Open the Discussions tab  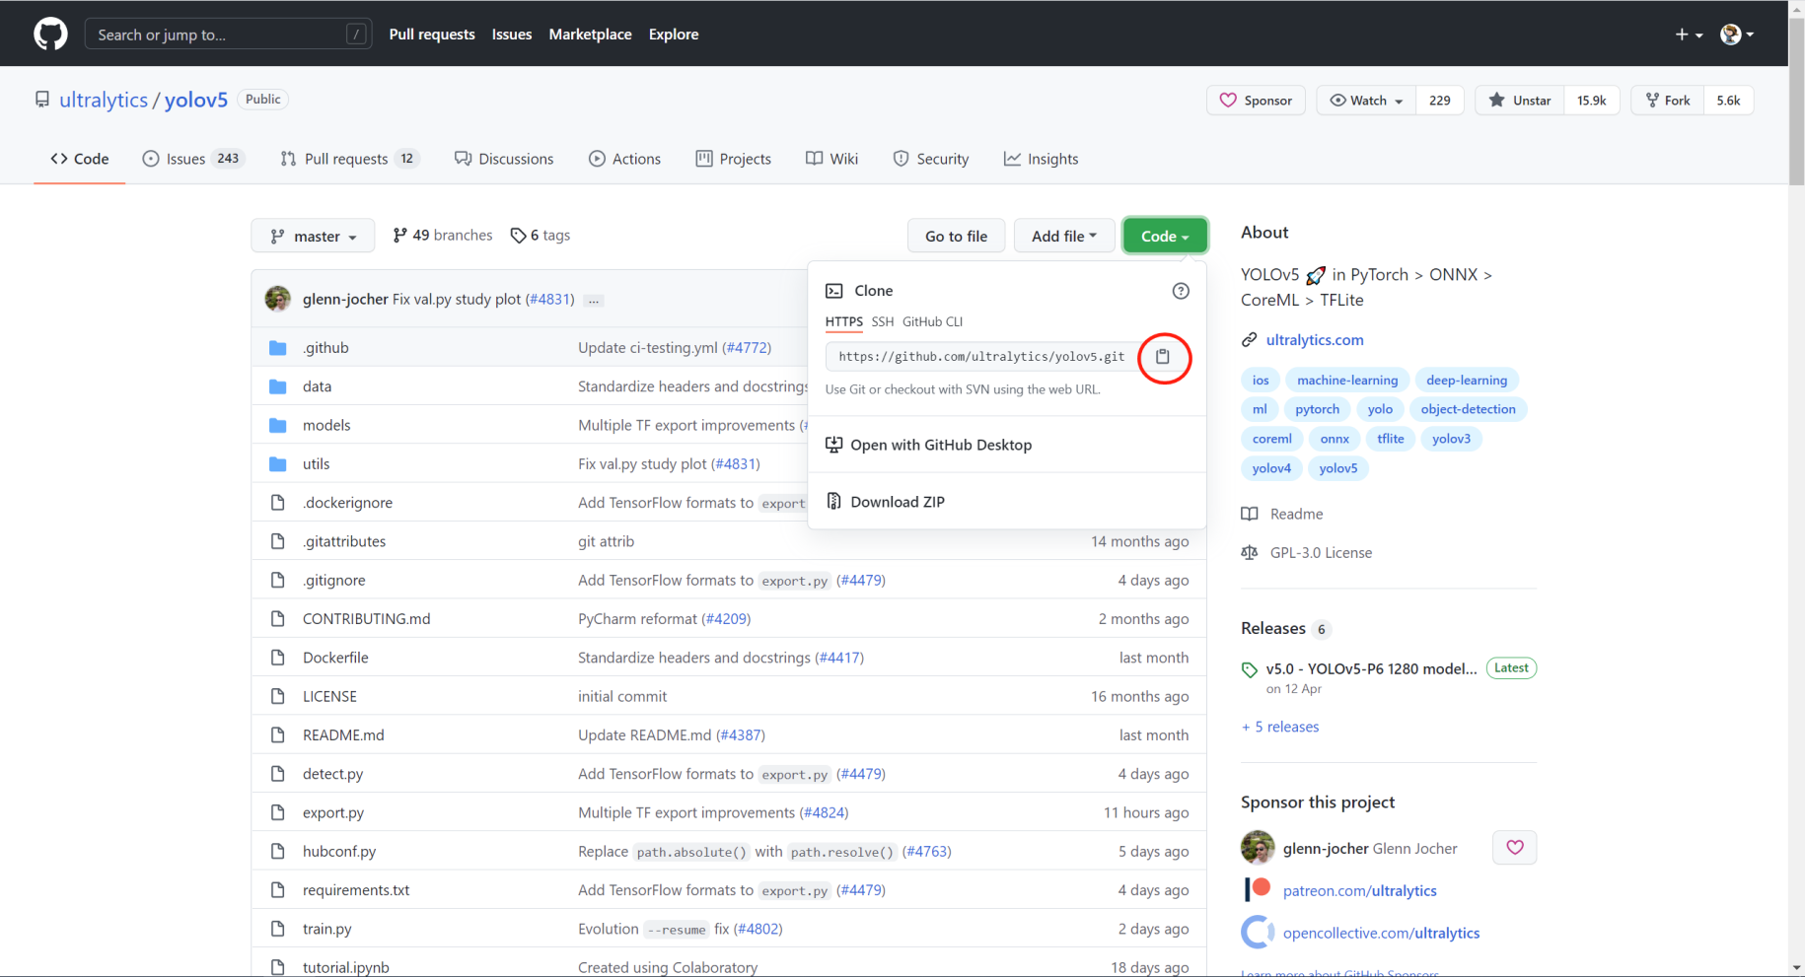[x=504, y=159]
